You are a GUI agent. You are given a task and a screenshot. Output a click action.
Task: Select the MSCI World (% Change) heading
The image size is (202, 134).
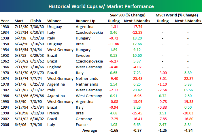[x=177, y=15]
